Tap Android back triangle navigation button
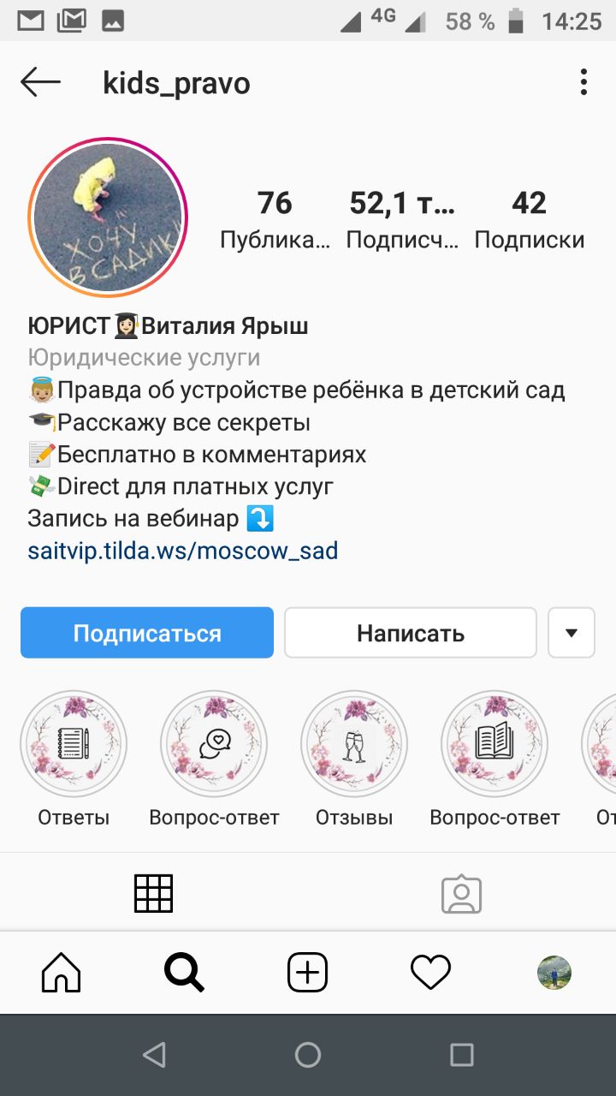Image resolution: width=616 pixels, height=1096 pixels. tap(154, 1055)
